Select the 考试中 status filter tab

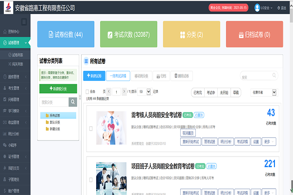[x=210, y=92]
